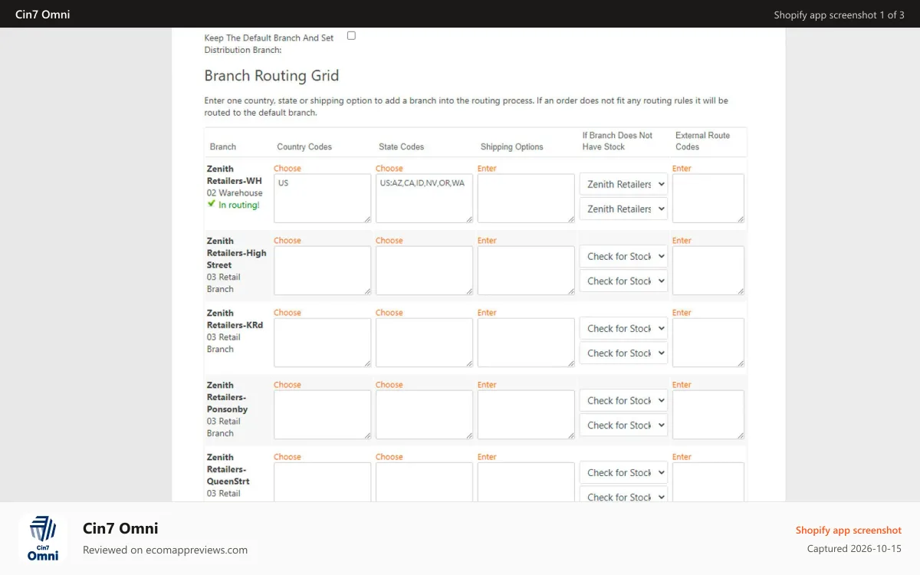Click the Zenith Retailers-High Street branch name

pyautogui.click(x=236, y=253)
